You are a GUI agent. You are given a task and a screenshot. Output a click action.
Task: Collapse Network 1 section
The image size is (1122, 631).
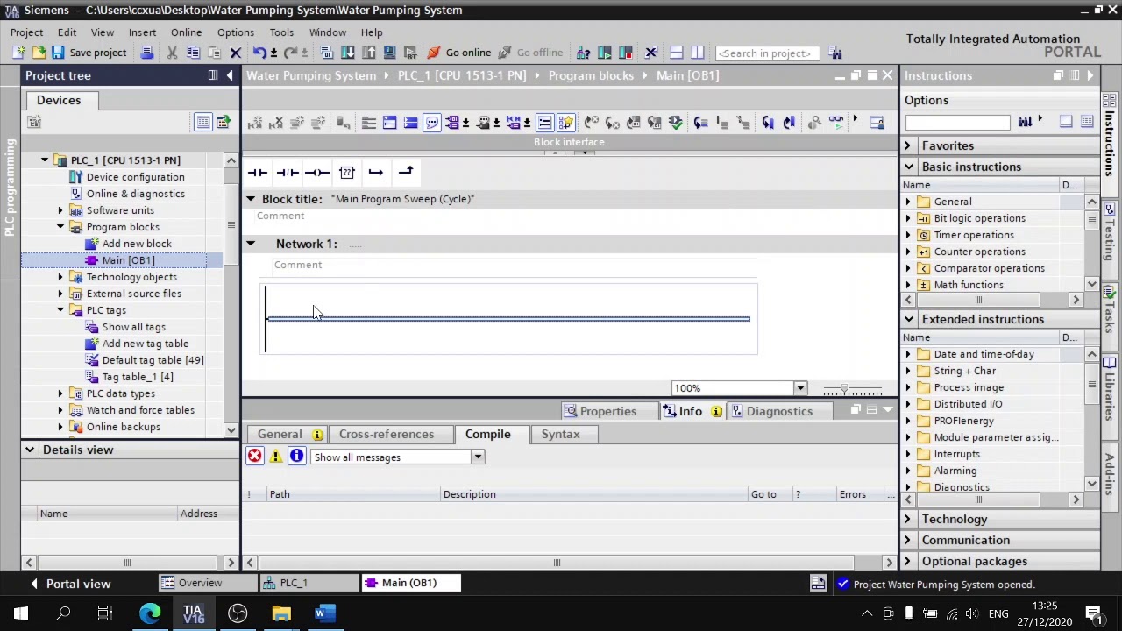251,244
